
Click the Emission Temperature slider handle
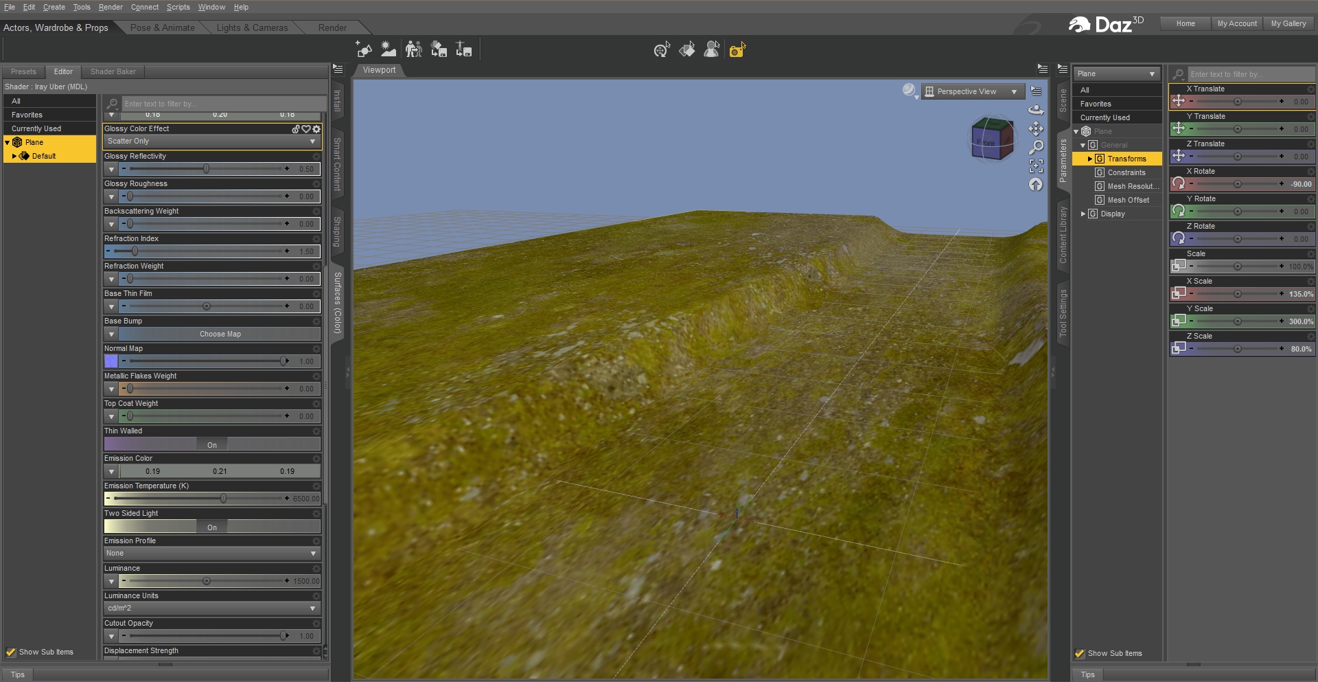tap(223, 498)
